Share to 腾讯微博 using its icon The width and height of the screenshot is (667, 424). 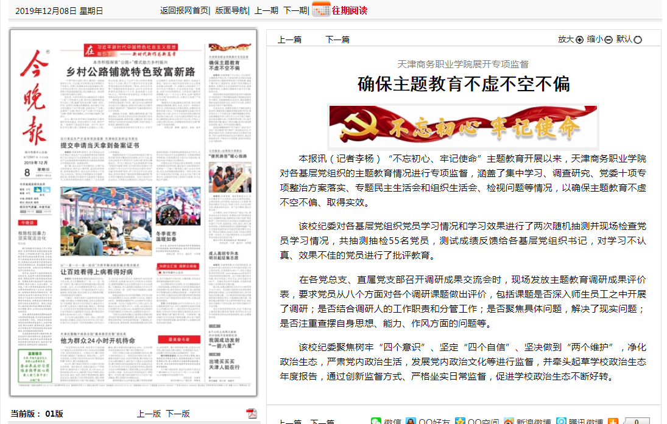(562, 422)
